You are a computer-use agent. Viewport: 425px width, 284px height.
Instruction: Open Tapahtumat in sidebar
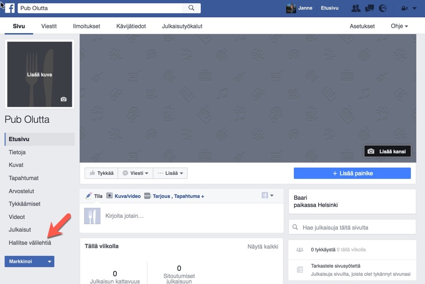click(x=24, y=178)
